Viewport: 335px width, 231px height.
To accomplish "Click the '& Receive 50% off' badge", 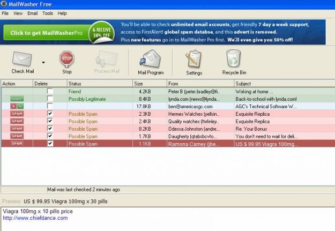I will [102, 32].
